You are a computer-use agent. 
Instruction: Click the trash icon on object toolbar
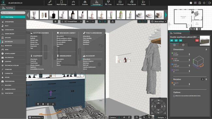(38, 104)
